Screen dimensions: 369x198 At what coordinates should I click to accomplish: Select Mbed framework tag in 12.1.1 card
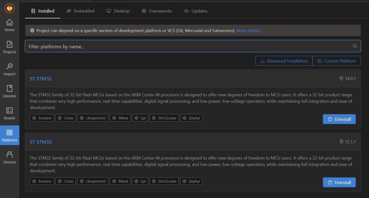click(120, 181)
